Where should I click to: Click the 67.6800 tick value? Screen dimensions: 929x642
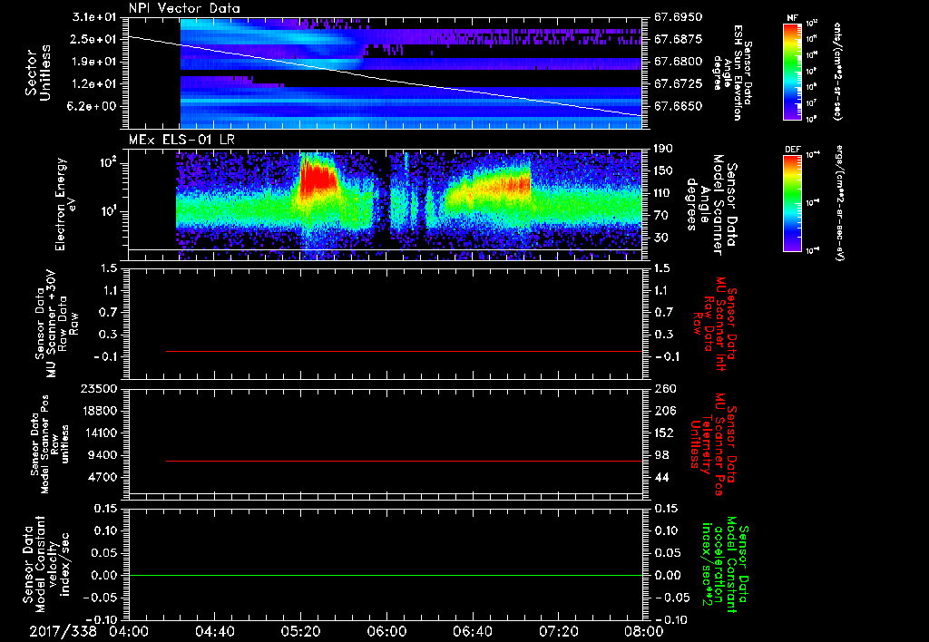[x=679, y=62]
